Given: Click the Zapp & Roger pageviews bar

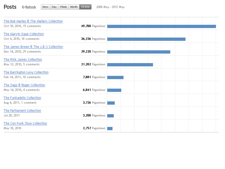Looking at the screenshot, I should click(x=114, y=90).
